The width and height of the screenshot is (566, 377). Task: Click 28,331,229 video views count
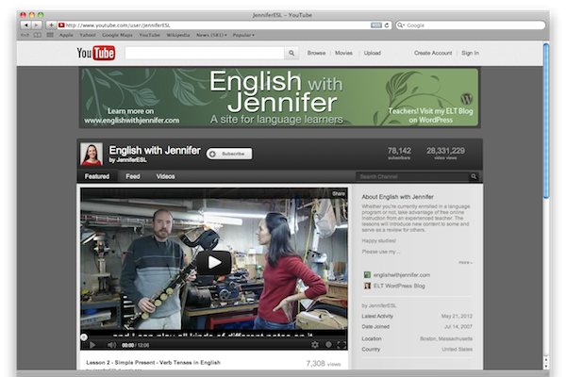[x=445, y=153]
